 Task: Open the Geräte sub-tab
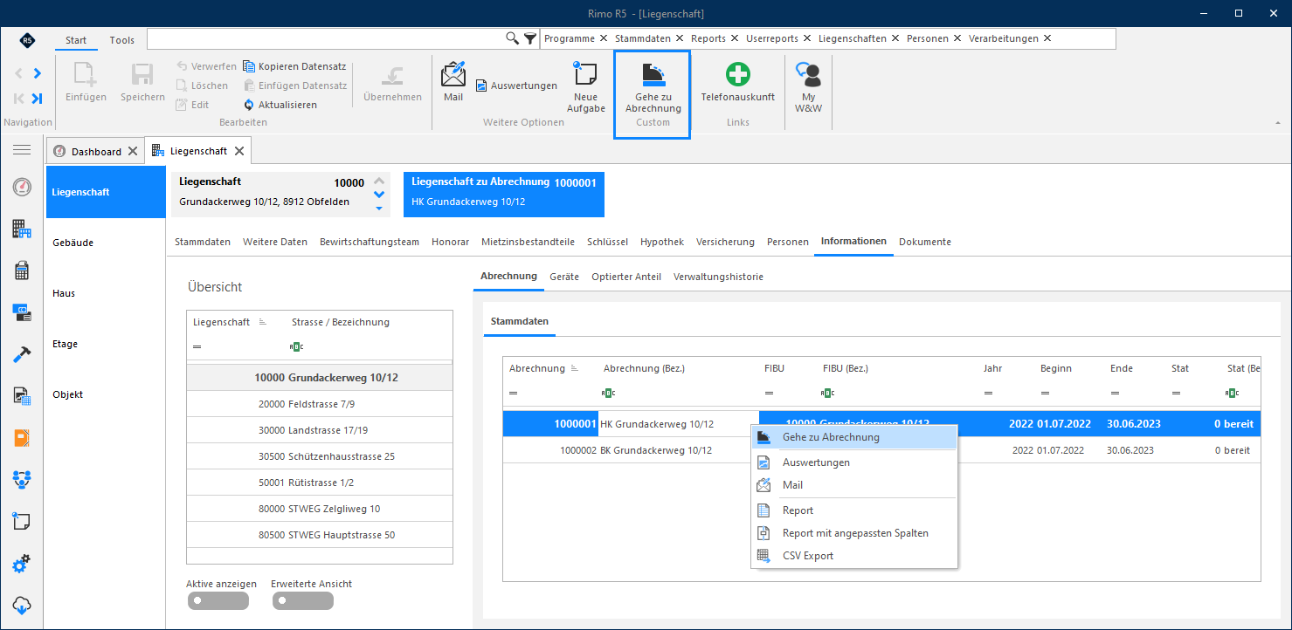tap(564, 277)
